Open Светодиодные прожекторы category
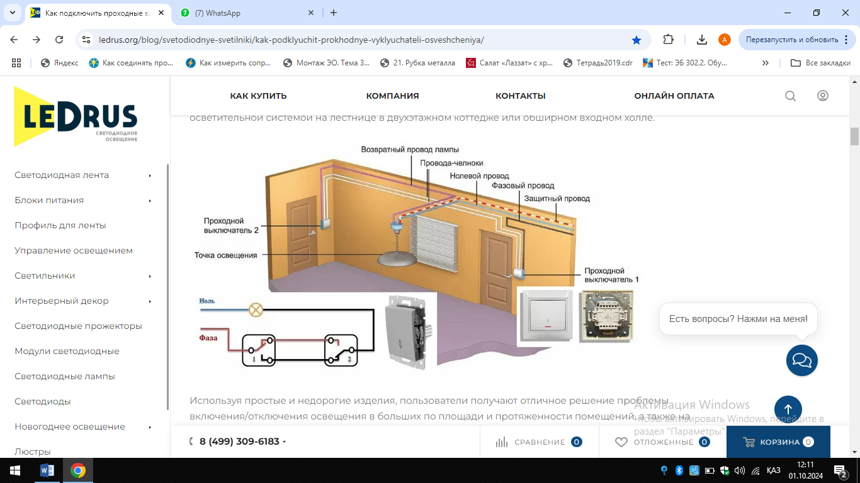Image resolution: width=860 pixels, height=483 pixels. (78, 326)
